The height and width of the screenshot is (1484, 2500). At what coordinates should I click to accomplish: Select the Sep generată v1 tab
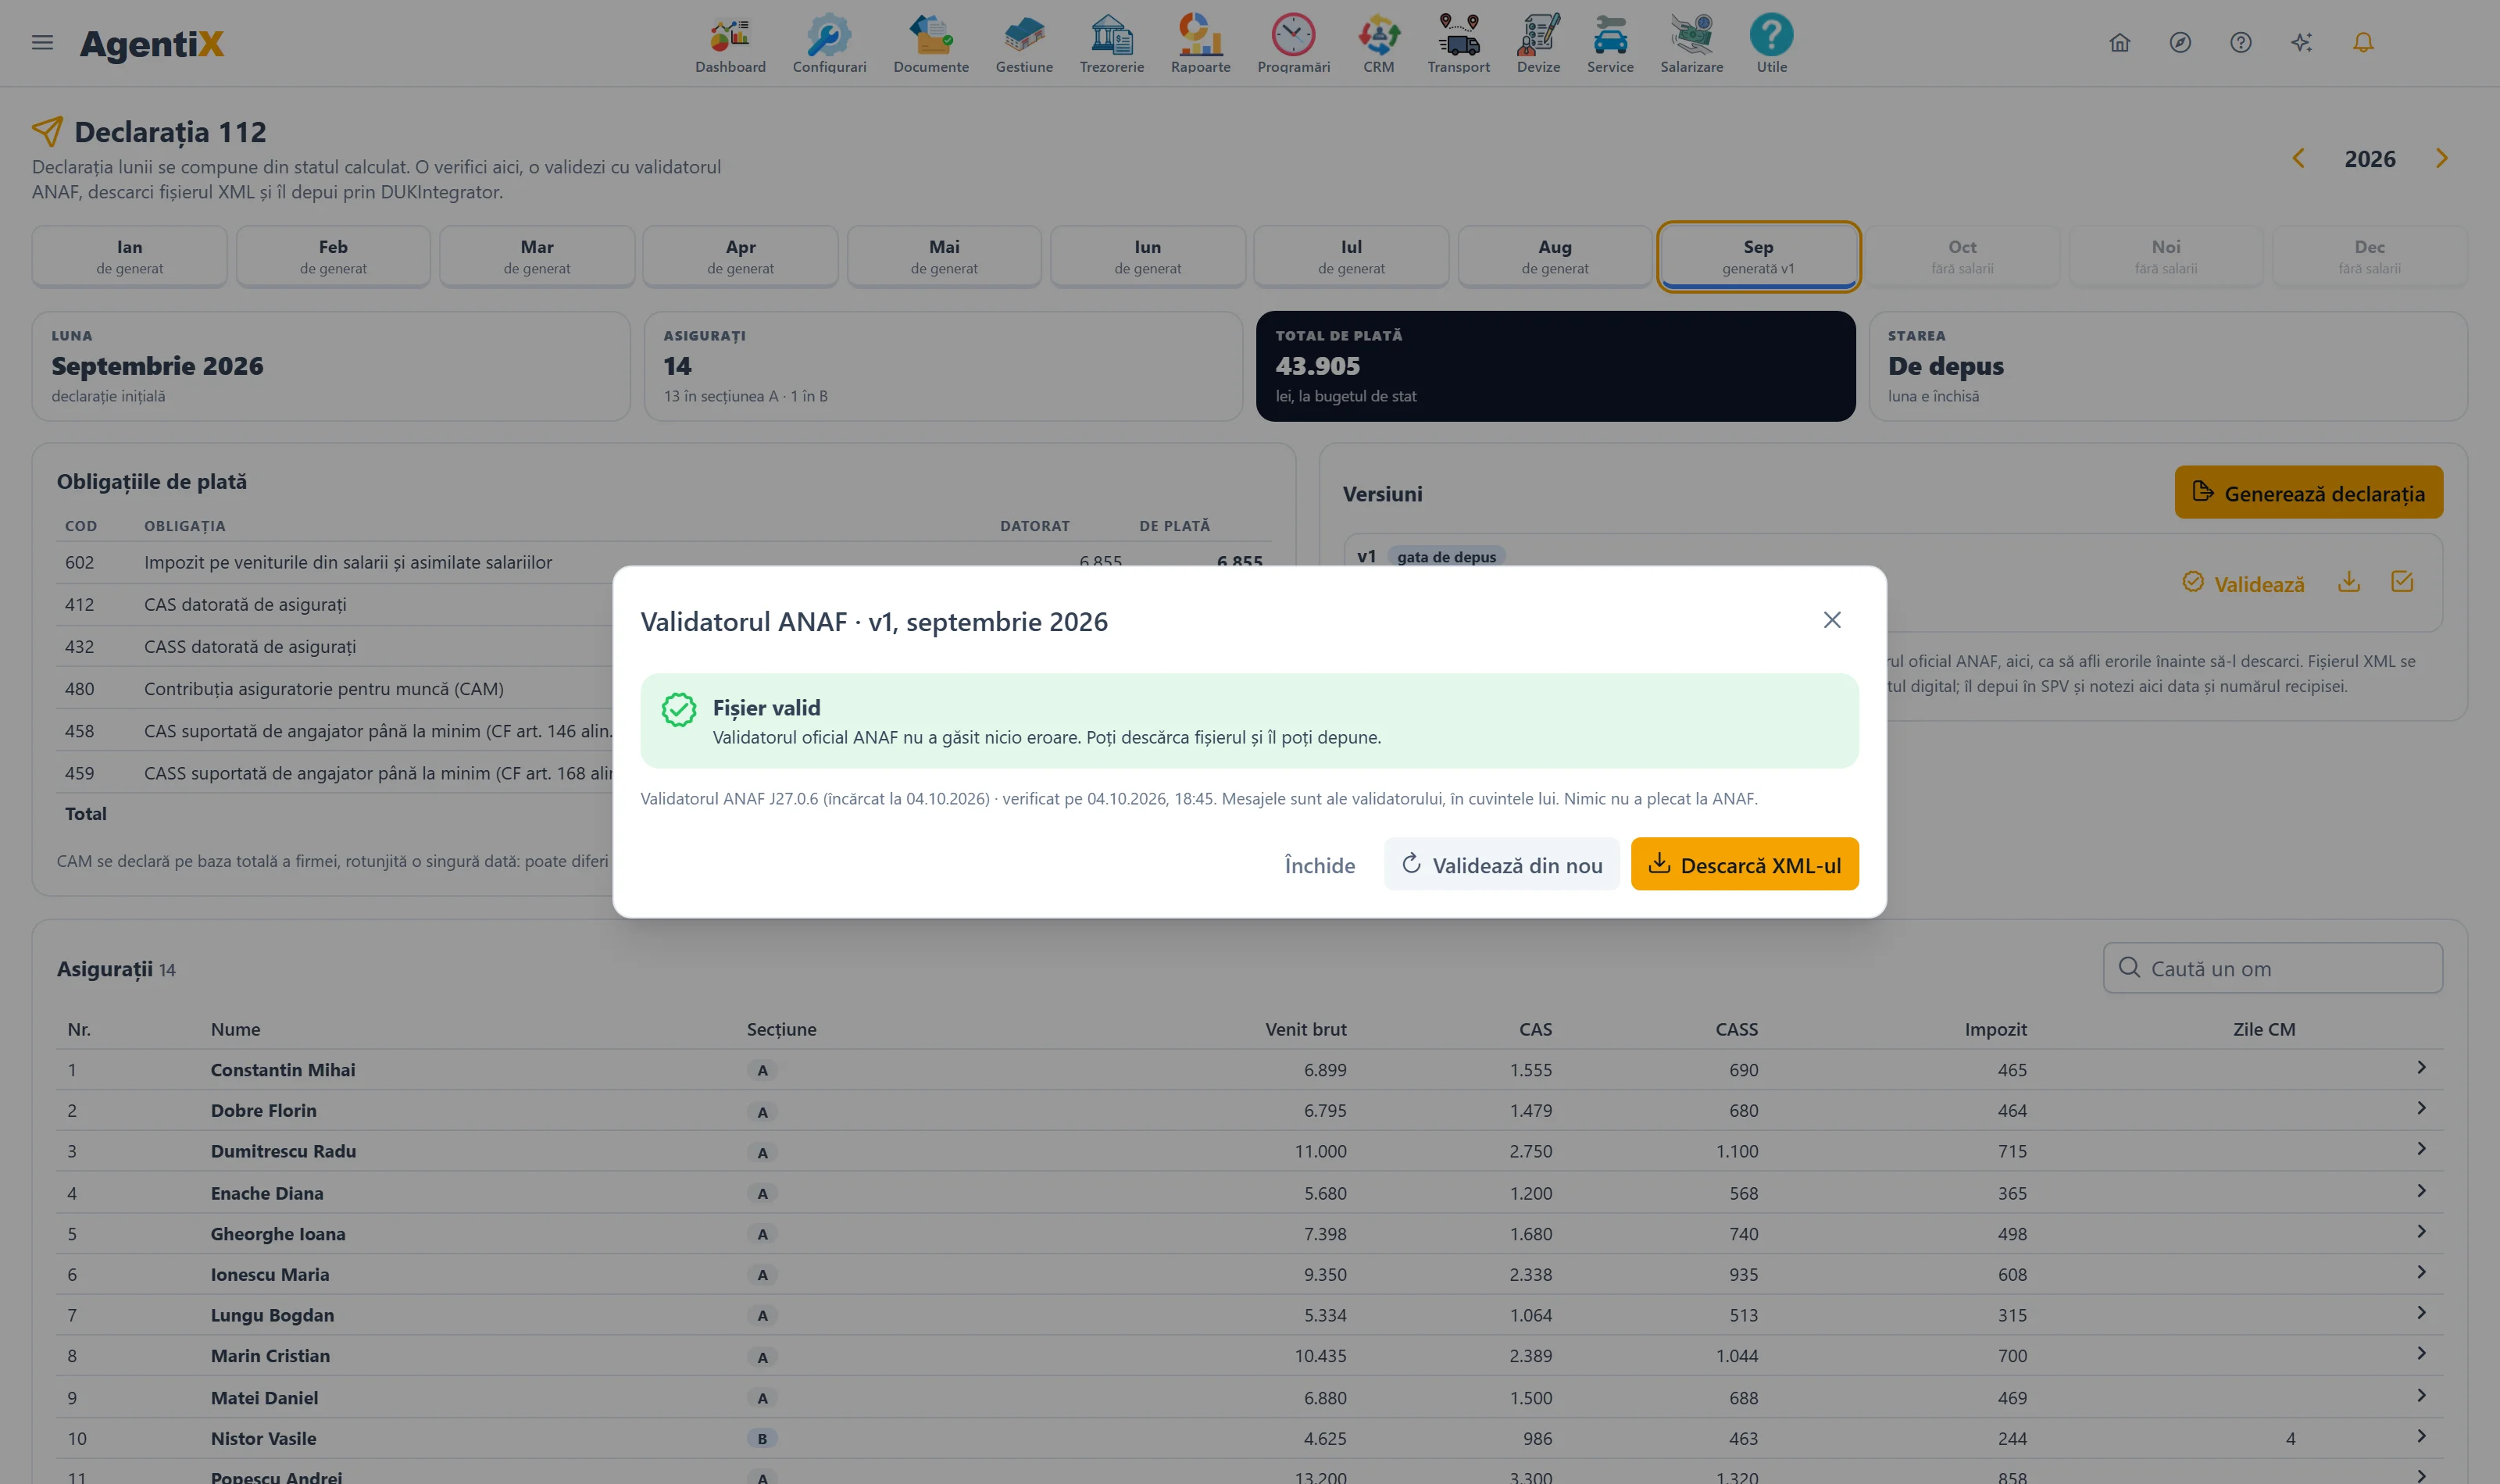pyautogui.click(x=1758, y=256)
